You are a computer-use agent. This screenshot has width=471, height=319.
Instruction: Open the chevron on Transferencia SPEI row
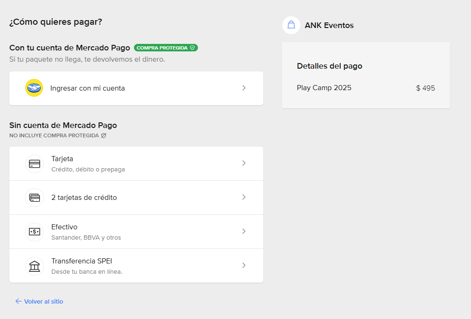(x=244, y=265)
